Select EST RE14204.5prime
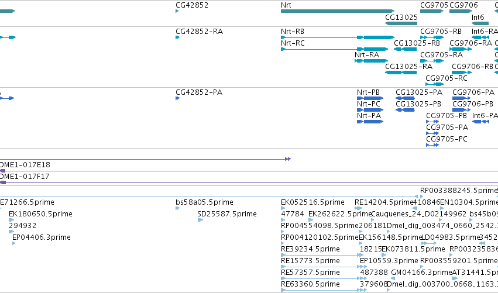498x293 pixels. click(384, 202)
